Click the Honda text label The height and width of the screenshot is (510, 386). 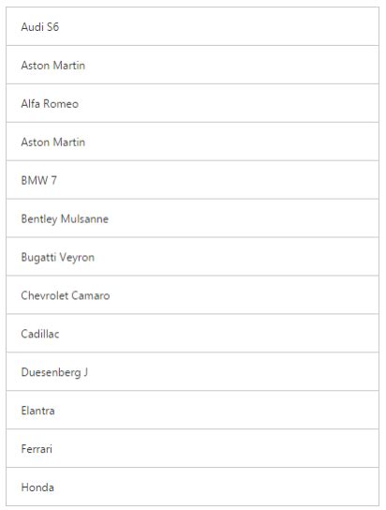[37, 487]
